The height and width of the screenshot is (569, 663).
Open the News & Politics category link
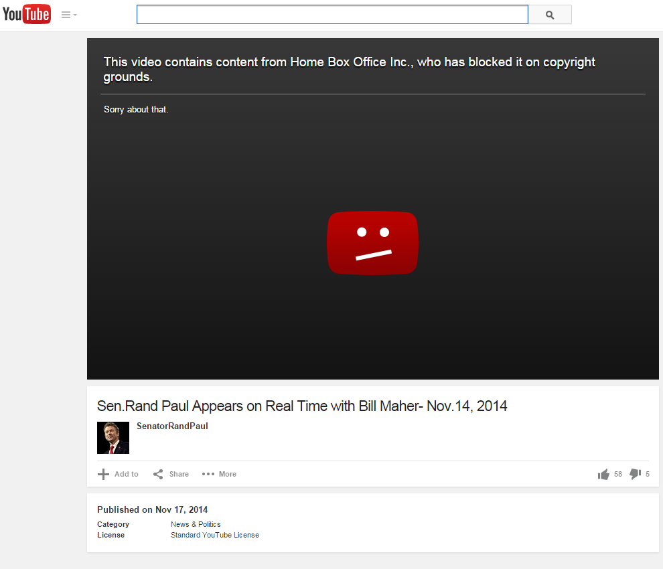196,524
